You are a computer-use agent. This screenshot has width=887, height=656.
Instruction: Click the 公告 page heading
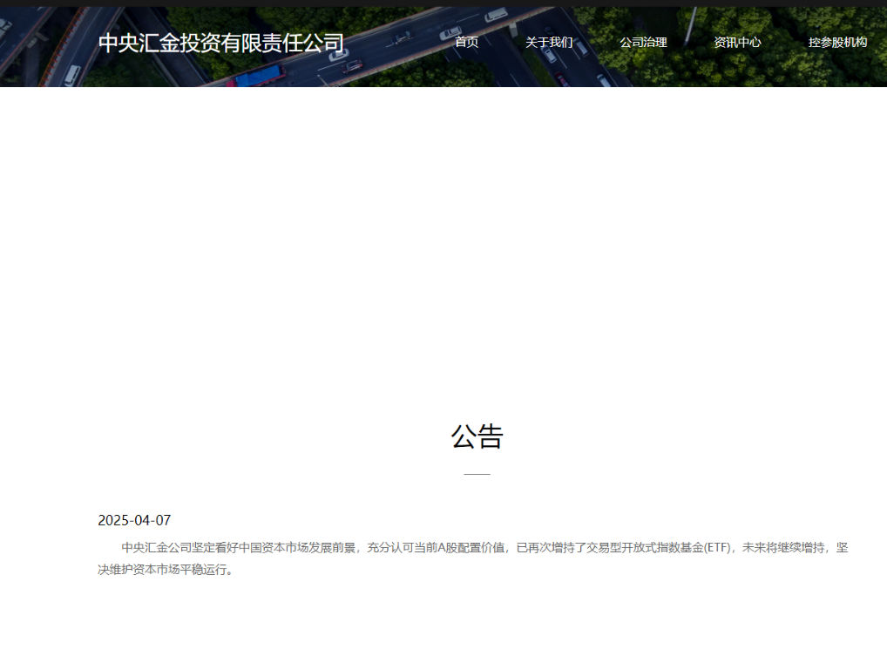(x=477, y=436)
